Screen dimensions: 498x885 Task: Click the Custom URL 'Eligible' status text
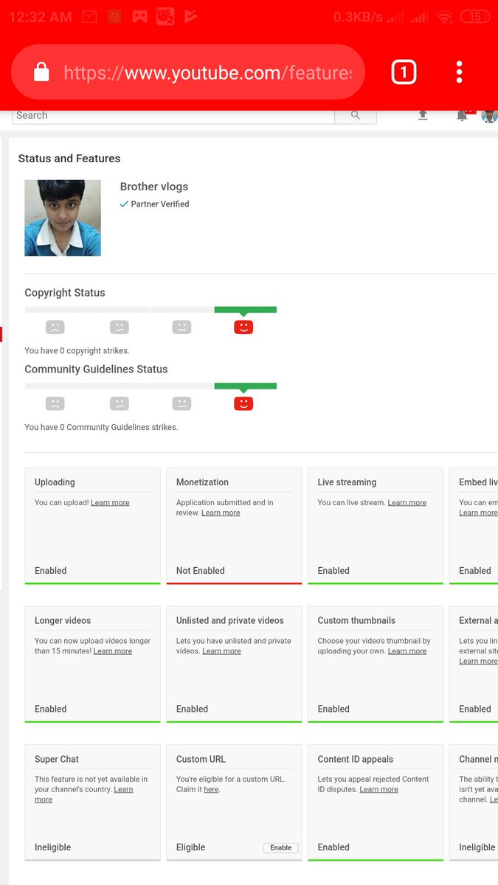[x=190, y=847]
